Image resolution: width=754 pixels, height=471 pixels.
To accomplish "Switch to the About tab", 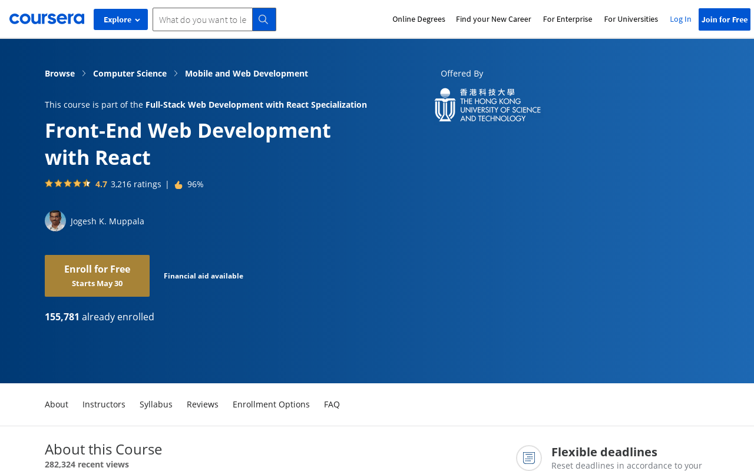I will tap(57, 404).
